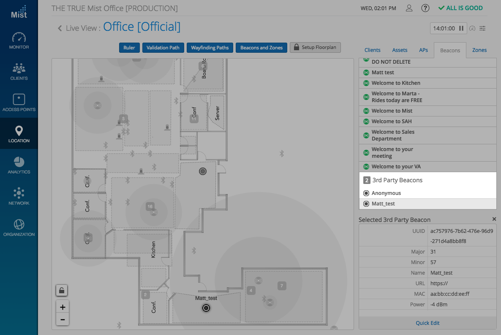Click the Server room label on map
The height and width of the screenshot is (335, 501).
(x=217, y=113)
